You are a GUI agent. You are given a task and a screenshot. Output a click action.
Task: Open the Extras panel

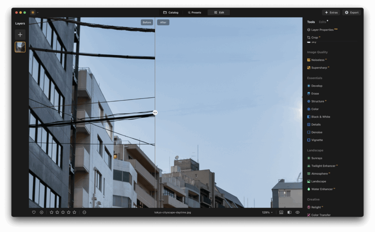(x=331, y=12)
